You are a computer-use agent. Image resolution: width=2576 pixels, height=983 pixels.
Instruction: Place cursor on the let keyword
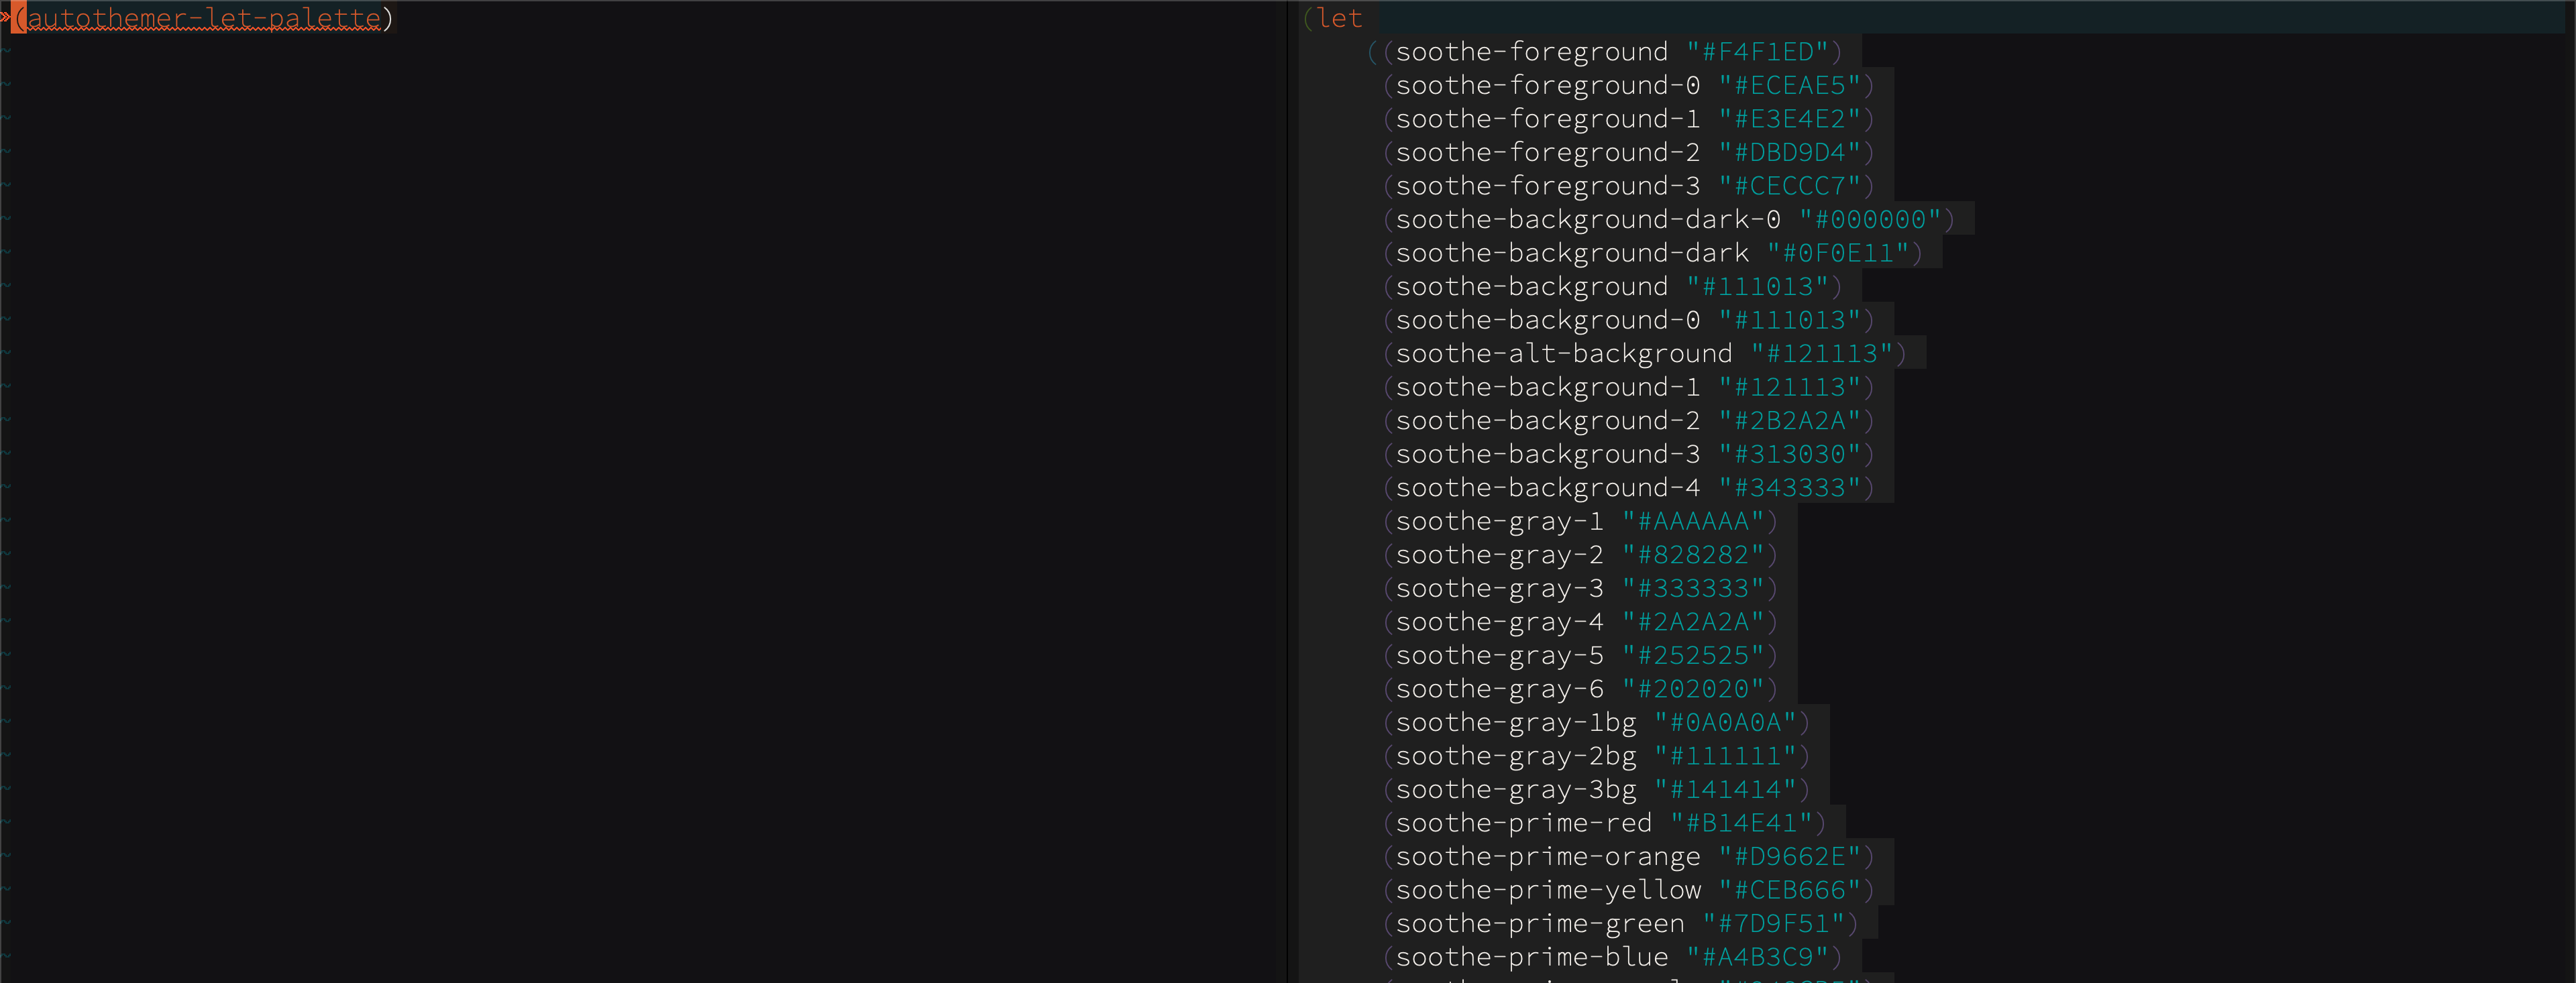coord(1339,18)
